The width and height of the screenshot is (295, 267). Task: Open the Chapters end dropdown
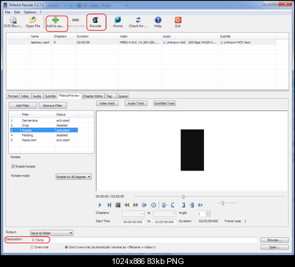(x=164, y=213)
